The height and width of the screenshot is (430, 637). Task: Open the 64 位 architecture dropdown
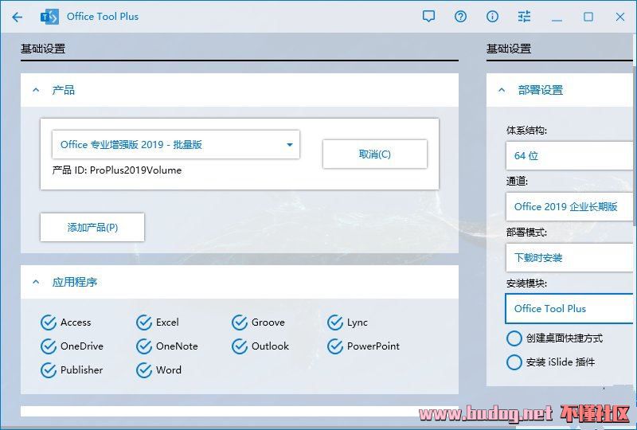click(569, 155)
